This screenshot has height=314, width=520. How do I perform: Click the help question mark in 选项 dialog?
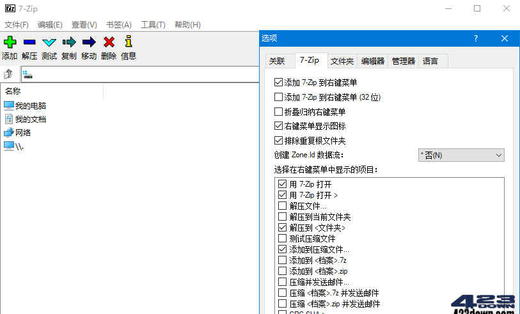[x=476, y=38]
